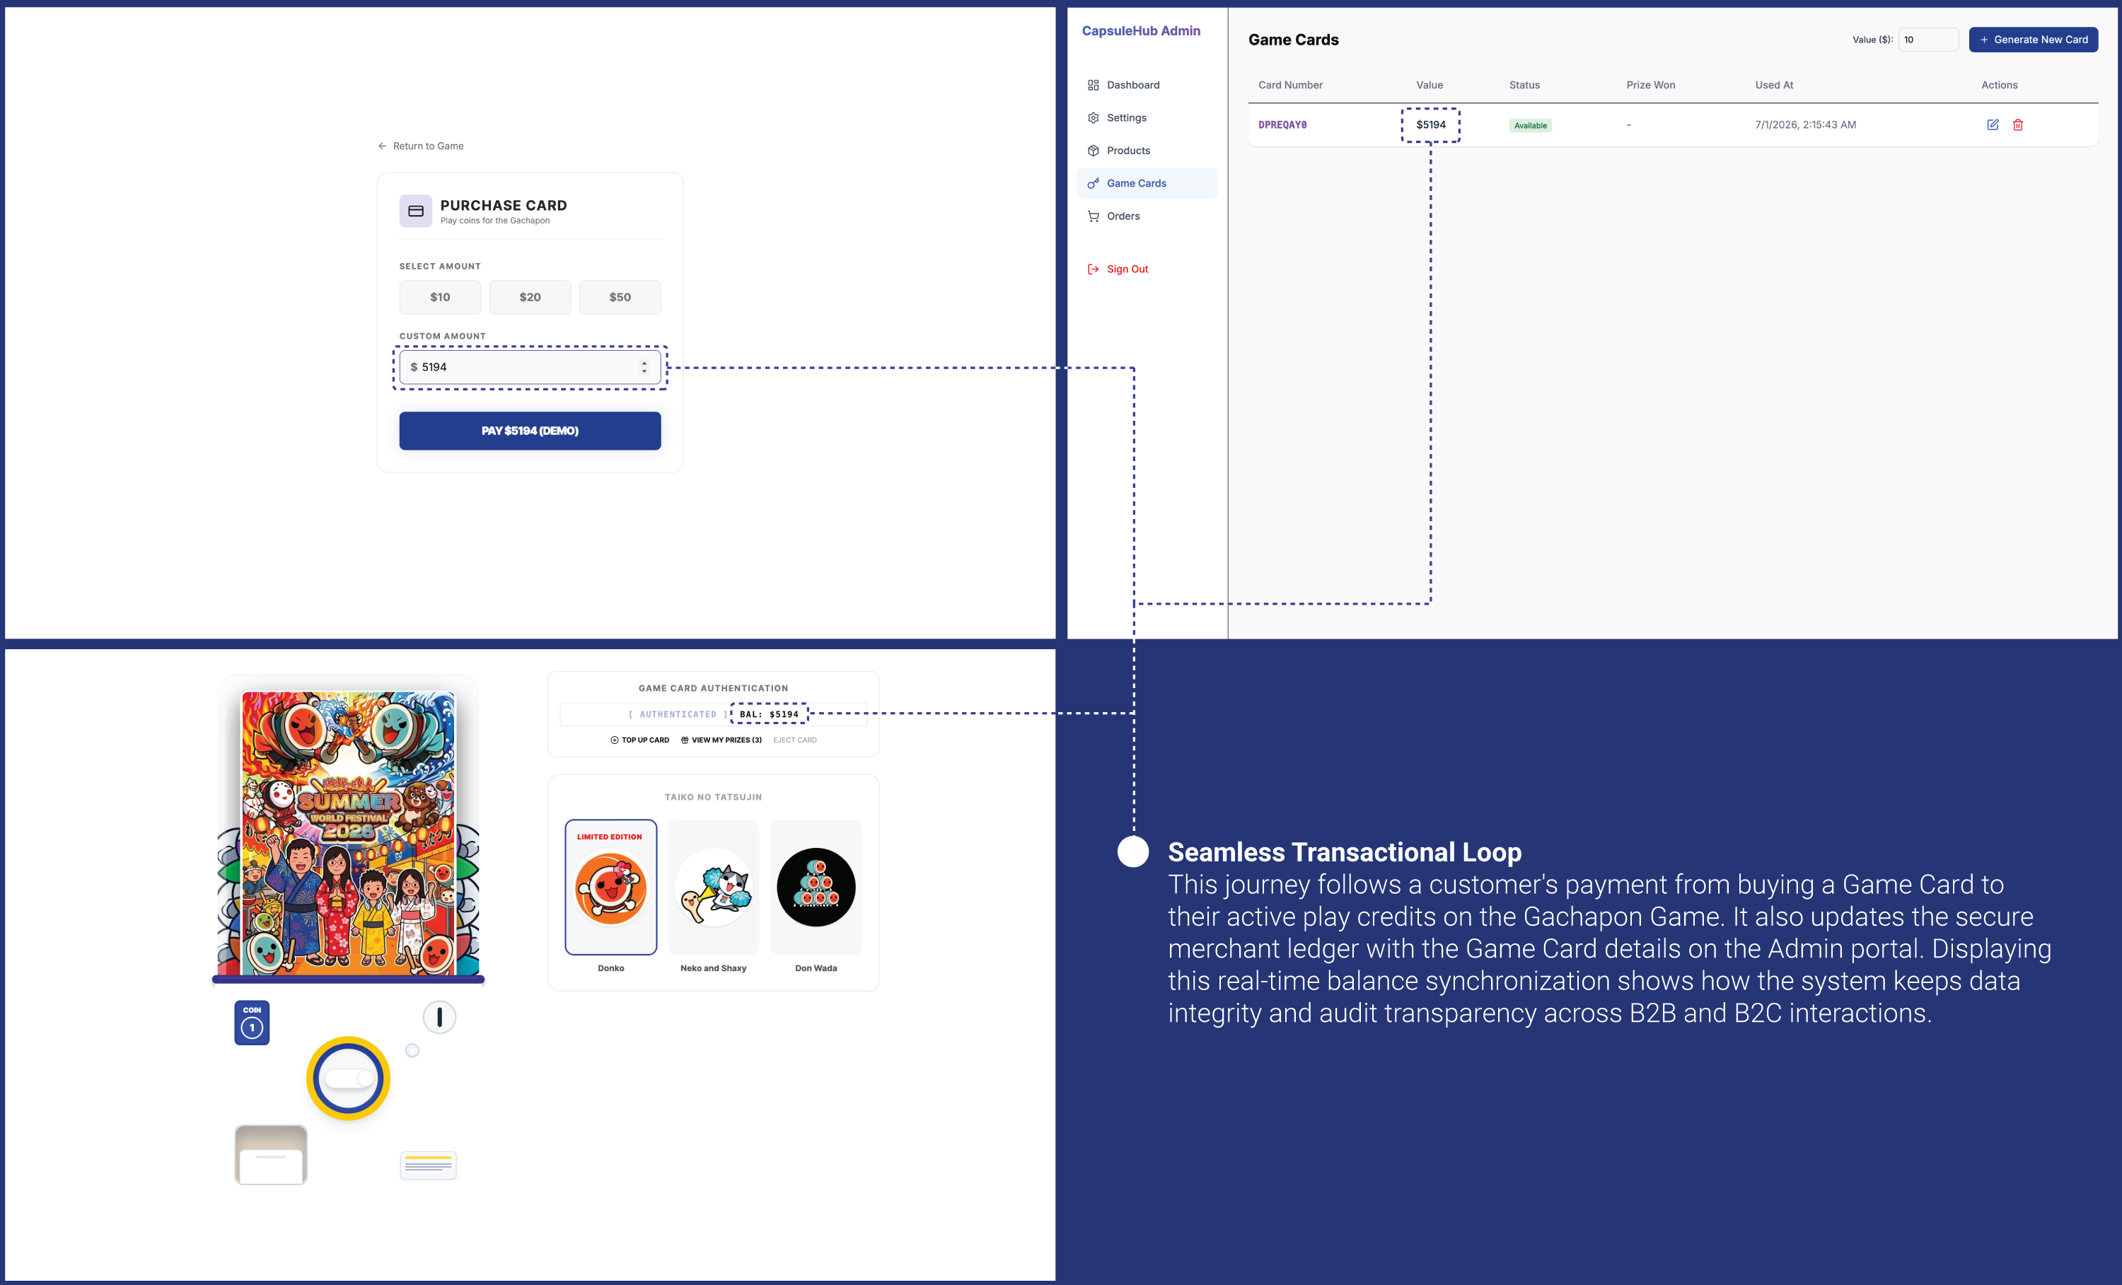Click the Products box icon
Viewport: 2122px width, 1285px height.
(1094, 151)
